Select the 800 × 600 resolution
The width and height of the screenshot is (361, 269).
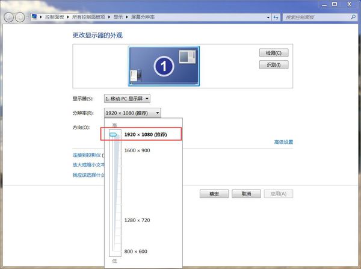click(135, 252)
